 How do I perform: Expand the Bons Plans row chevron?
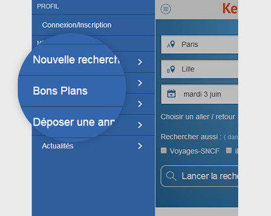[140, 83]
